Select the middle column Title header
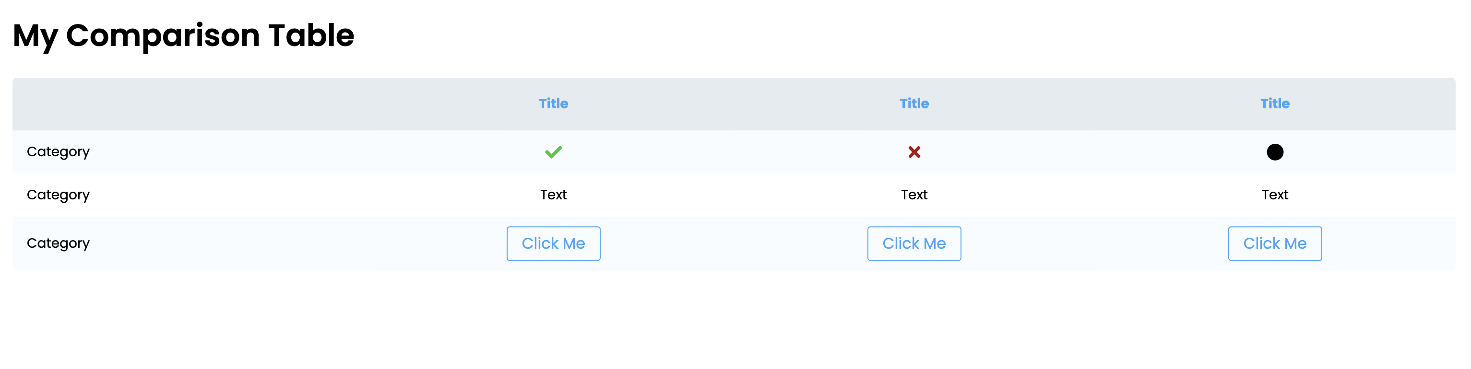The height and width of the screenshot is (369, 1471). click(913, 104)
